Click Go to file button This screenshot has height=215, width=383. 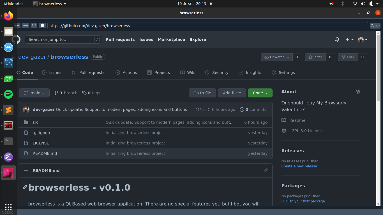coord(202,93)
